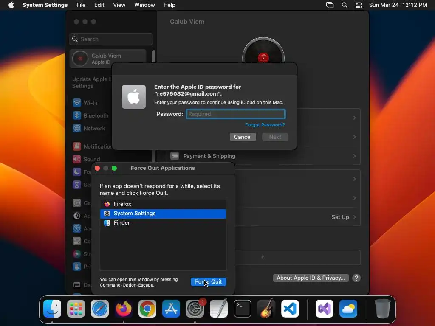The width and height of the screenshot is (435, 326).
Task: Open the View menu
Action: coord(119,5)
